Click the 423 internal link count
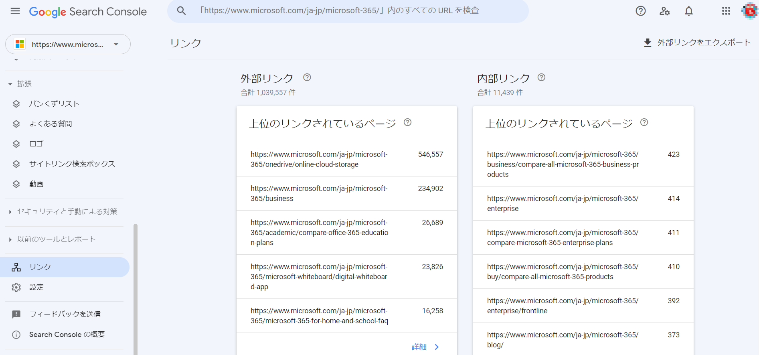759x355 pixels. [674, 154]
